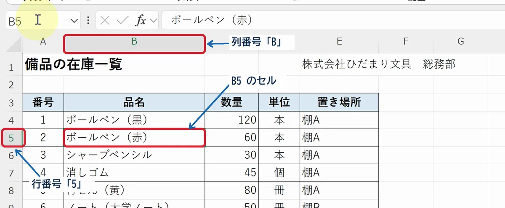Viewport: 505px width, 208px height.
Task: Click the 棚A cell in ボールペン（黒） row
Action: (339, 120)
